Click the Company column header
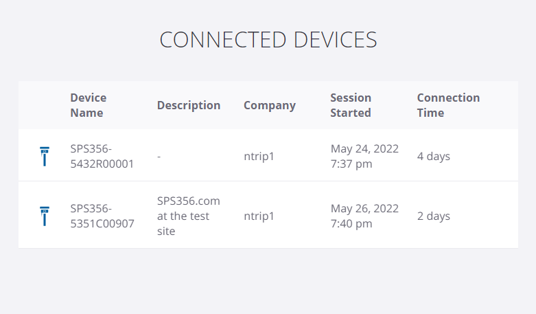 tap(270, 105)
